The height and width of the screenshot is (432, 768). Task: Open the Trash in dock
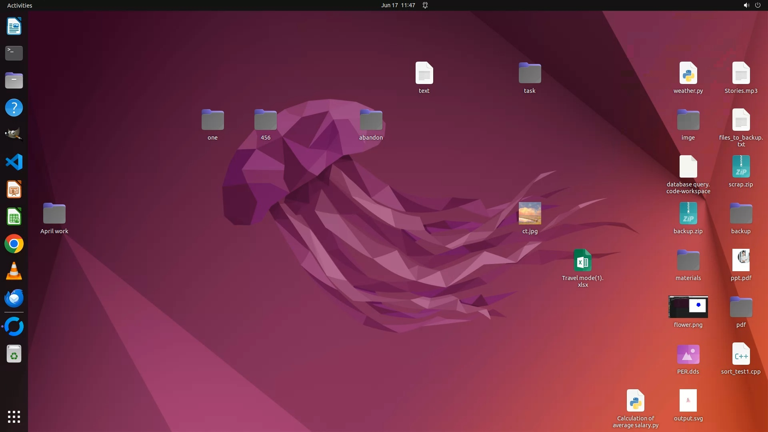click(x=14, y=354)
